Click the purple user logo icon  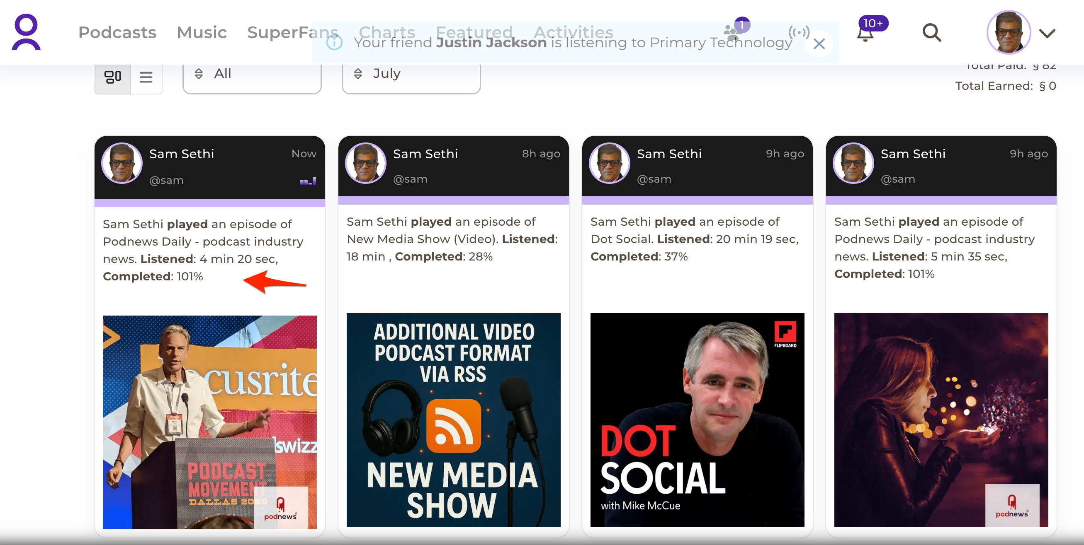[26, 32]
